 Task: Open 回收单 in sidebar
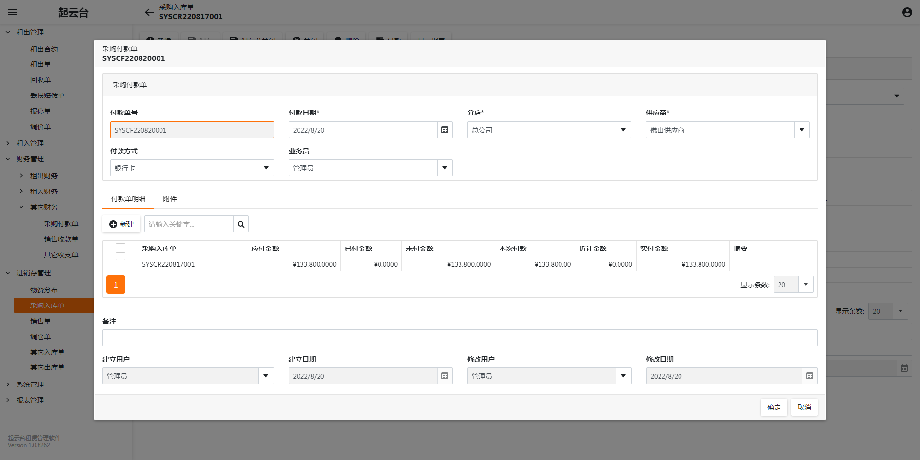click(x=40, y=80)
